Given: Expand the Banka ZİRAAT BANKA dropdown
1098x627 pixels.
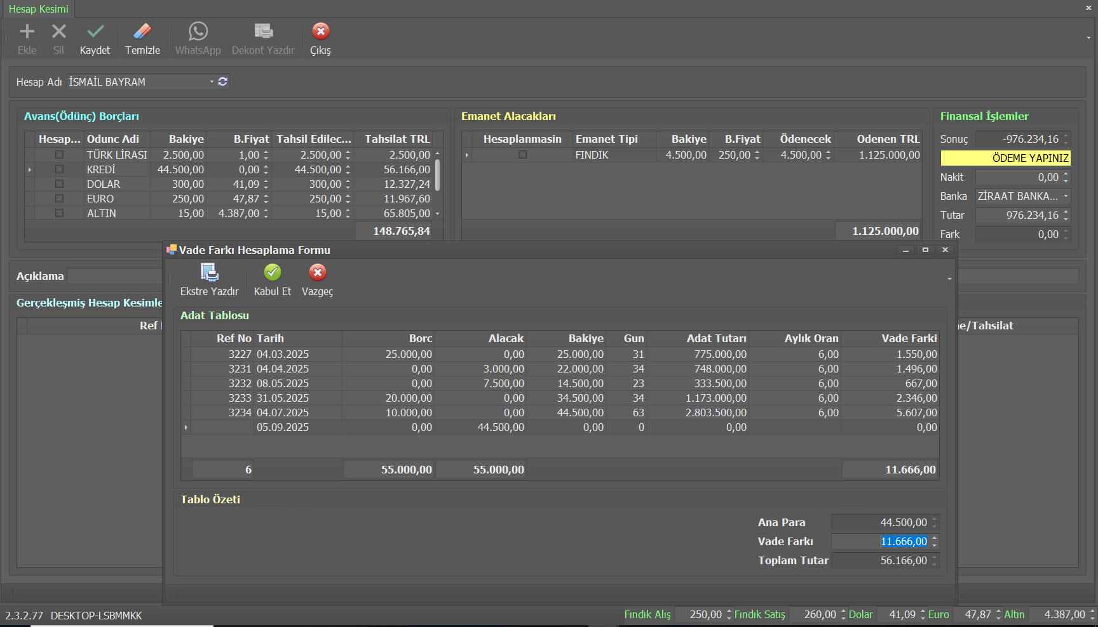Looking at the screenshot, I should click(x=1066, y=196).
